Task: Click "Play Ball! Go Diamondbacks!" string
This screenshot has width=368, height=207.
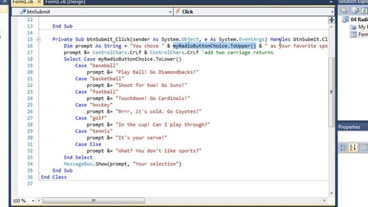Action: click(x=157, y=72)
